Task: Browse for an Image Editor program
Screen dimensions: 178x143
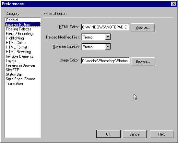Action: [143, 61]
